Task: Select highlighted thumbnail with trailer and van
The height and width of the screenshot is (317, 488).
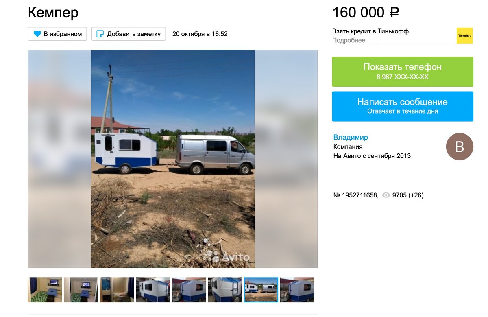Action: coord(261,290)
